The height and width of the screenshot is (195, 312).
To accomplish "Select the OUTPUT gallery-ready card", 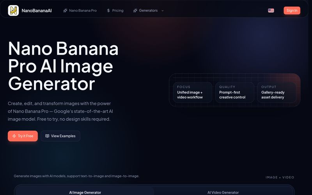I will click(277, 92).
